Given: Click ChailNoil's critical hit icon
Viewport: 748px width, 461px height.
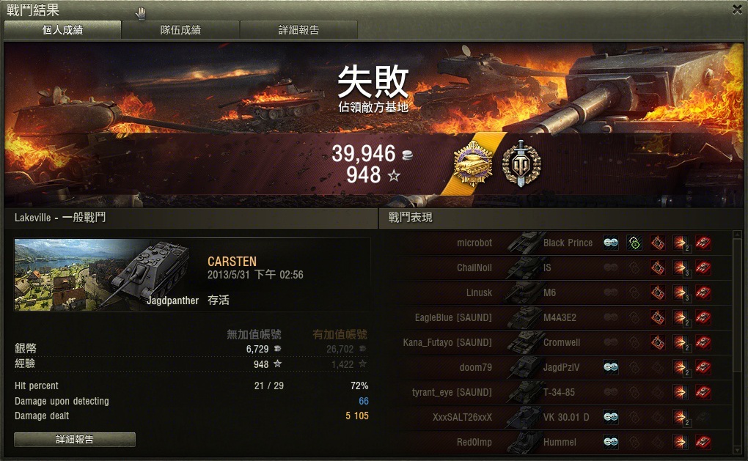Looking at the screenshot, I should [x=657, y=268].
